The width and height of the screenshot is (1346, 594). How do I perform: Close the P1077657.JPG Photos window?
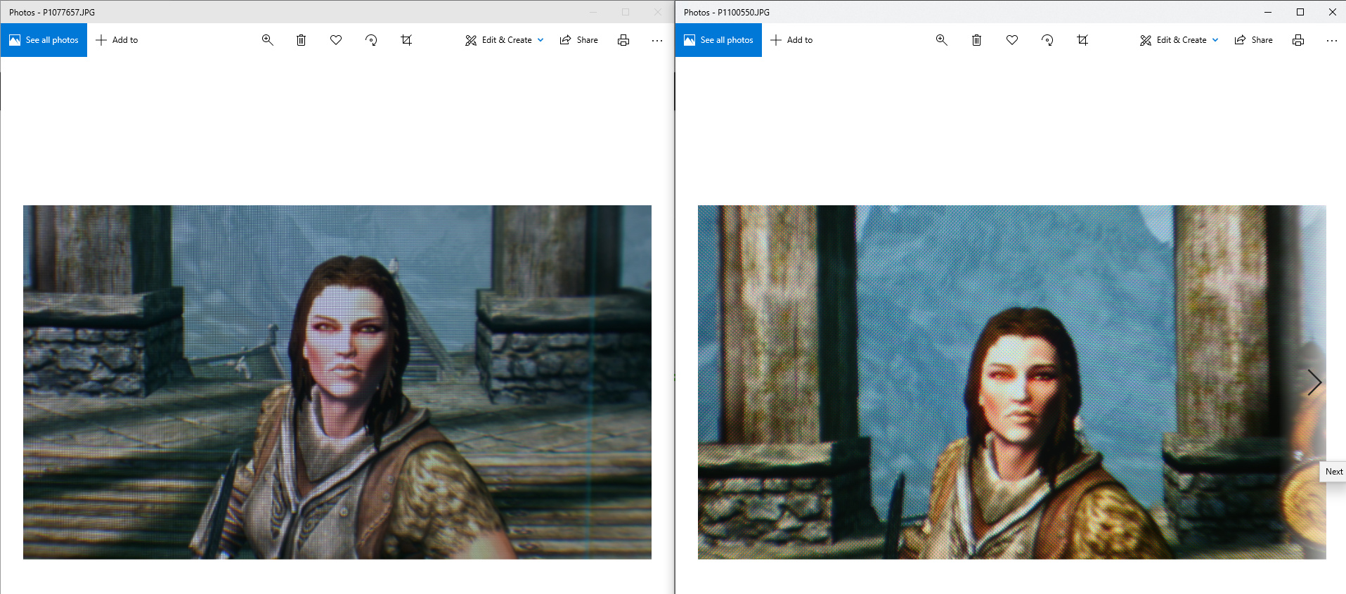click(658, 12)
